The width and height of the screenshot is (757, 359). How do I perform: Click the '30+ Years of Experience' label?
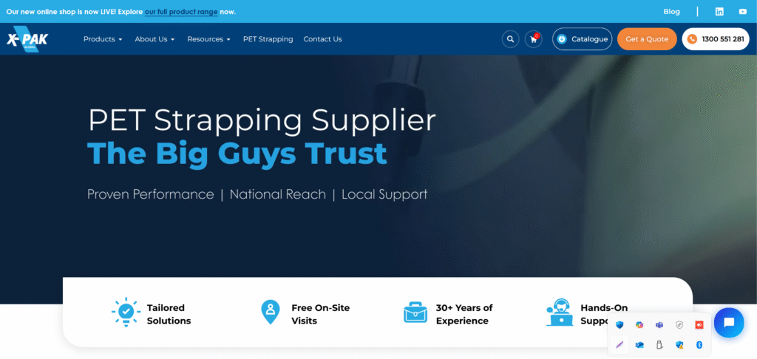tap(464, 314)
